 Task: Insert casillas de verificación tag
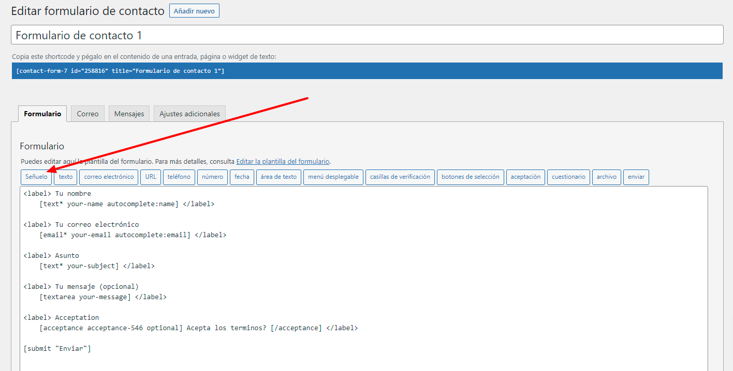click(400, 177)
